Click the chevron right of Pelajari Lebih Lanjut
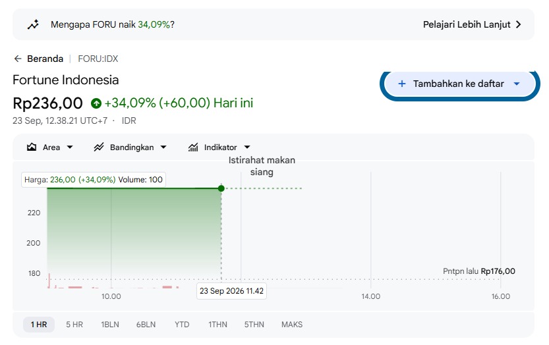The image size is (549, 345). click(x=519, y=24)
